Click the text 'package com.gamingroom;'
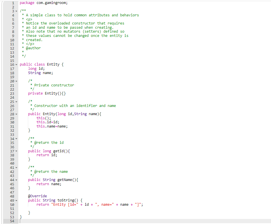The image size is (271, 224). (44, 3)
